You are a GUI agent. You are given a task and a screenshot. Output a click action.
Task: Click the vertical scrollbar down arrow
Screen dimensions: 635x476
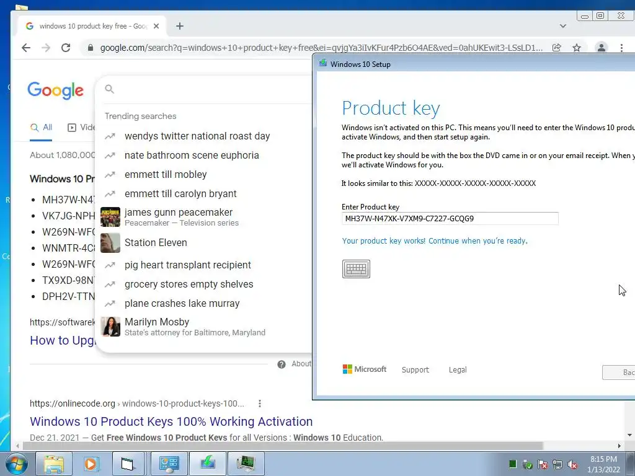tap(629, 435)
